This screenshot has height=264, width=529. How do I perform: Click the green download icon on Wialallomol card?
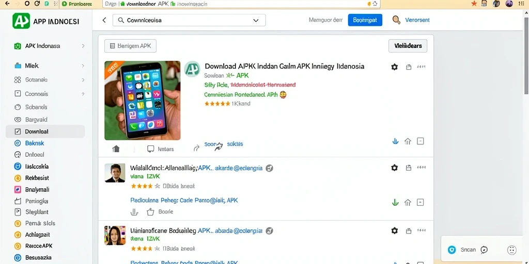395,202
